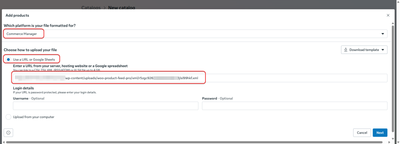Image resolution: width=400 pixels, height=144 pixels.
Task: Click the feed URL input field
Action: (x=200, y=78)
